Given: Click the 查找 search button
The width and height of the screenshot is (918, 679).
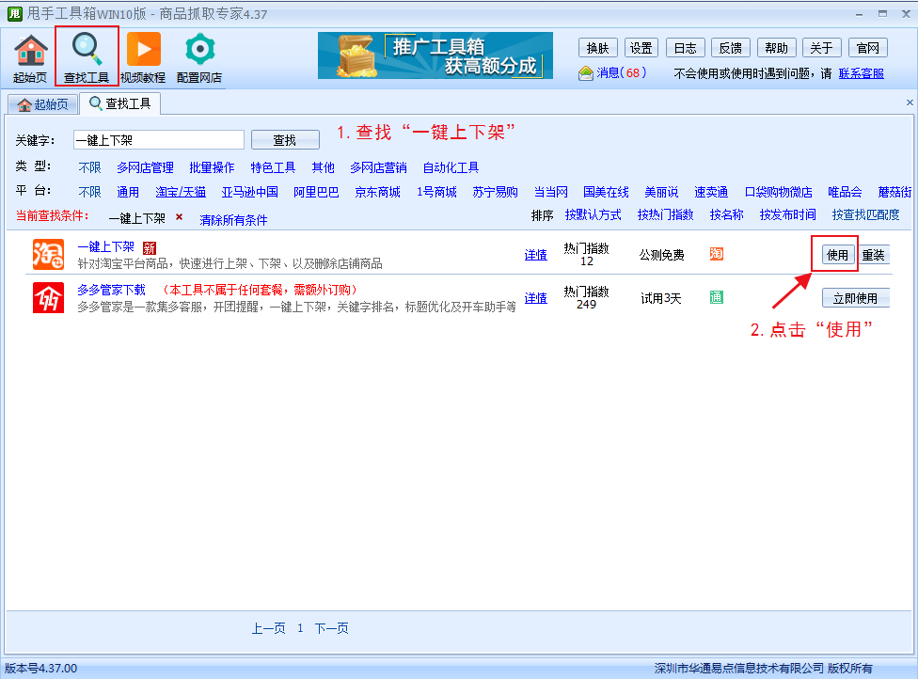Looking at the screenshot, I should pyautogui.click(x=285, y=140).
